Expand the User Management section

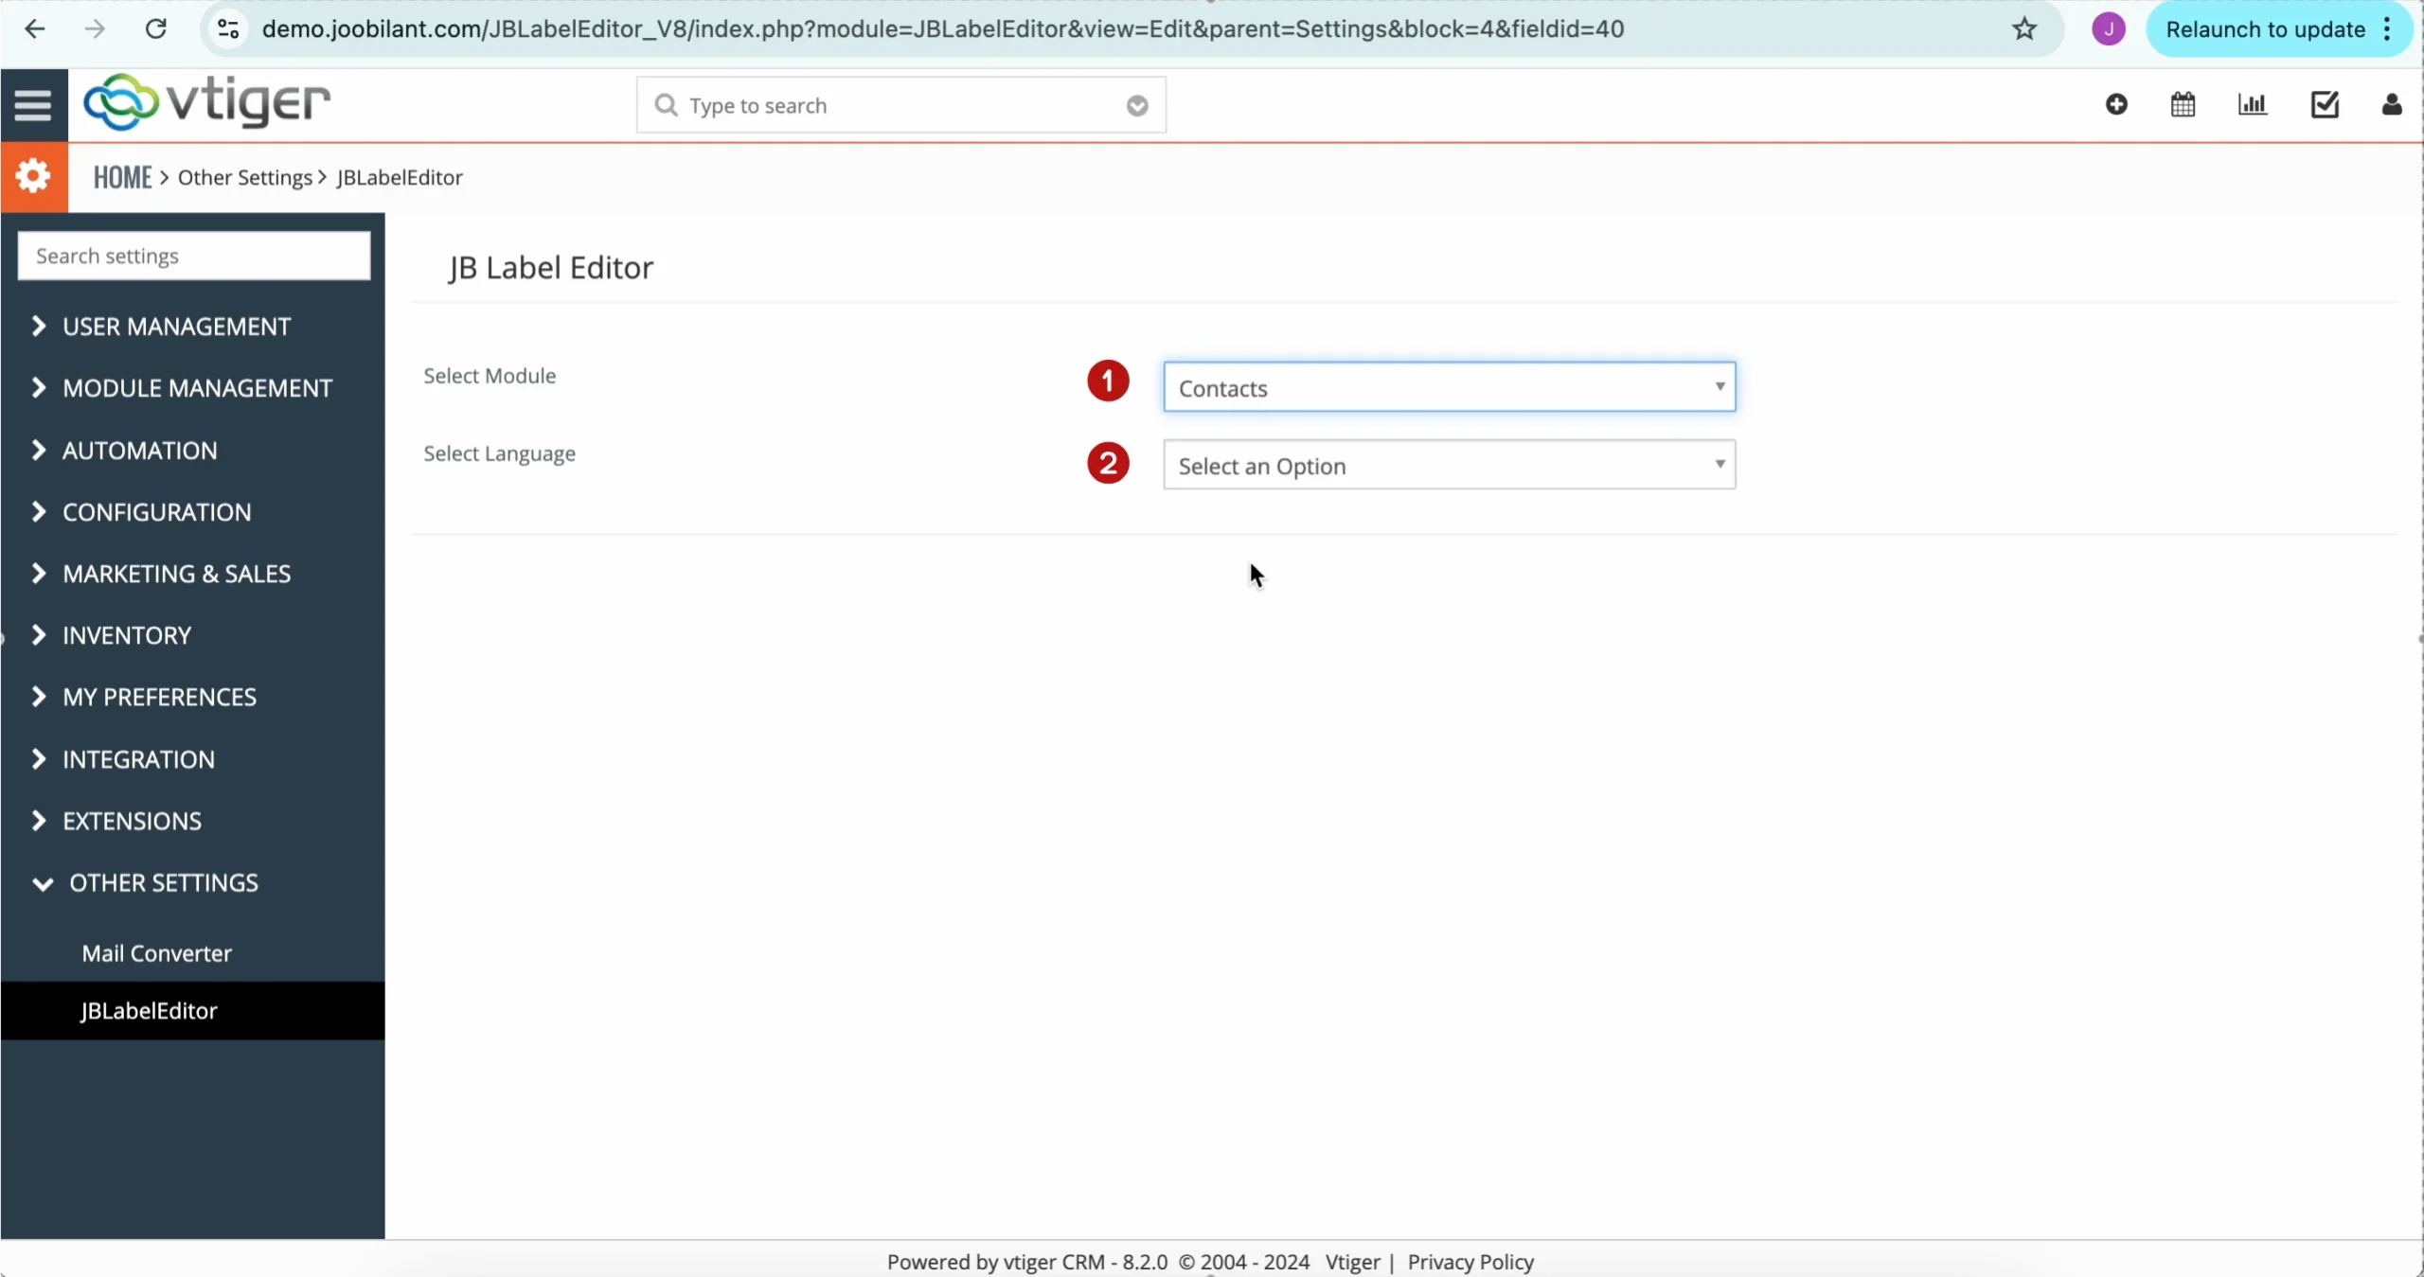tap(176, 327)
